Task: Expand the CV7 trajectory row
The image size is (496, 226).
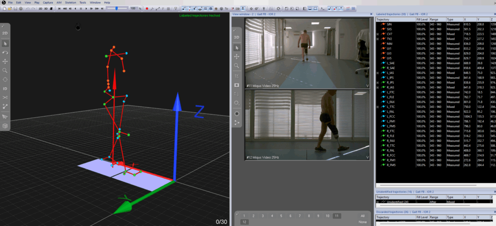Action: [378, 34]
